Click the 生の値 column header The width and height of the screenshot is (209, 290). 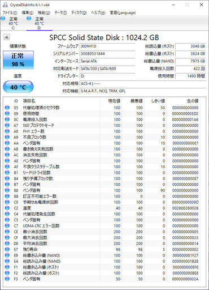(x=193, y=101)
